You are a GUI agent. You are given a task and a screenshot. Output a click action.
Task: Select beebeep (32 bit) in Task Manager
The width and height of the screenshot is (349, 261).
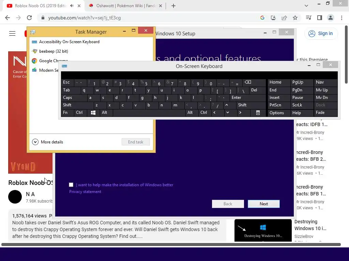[91, 51]
